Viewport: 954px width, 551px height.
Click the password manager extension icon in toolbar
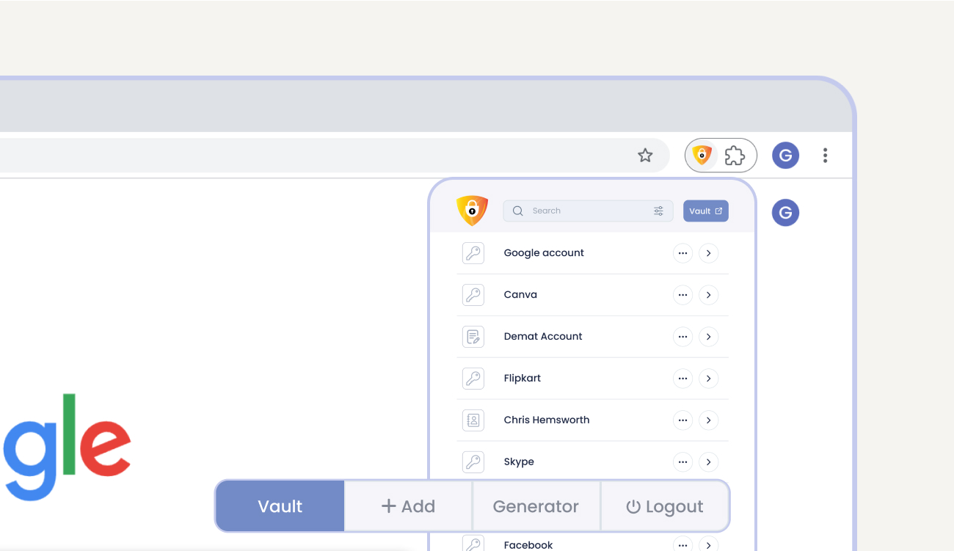click(x=702, y=155)
